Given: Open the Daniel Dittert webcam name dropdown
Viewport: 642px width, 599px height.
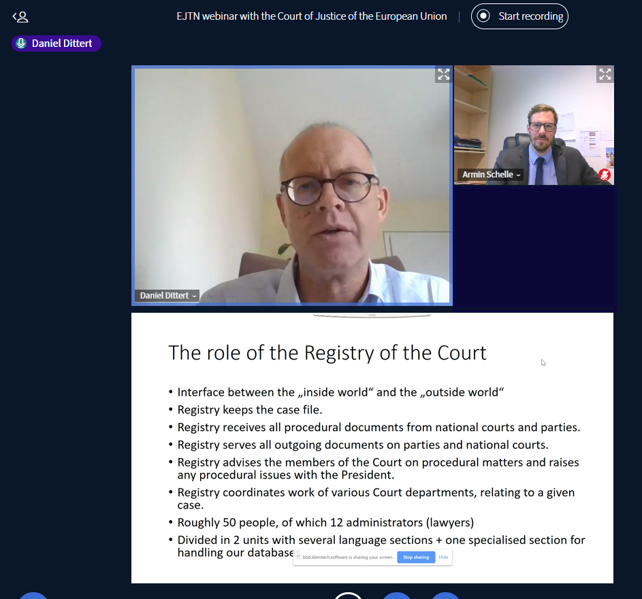Looking at the screenshot, I should click(x=167, y=295).
